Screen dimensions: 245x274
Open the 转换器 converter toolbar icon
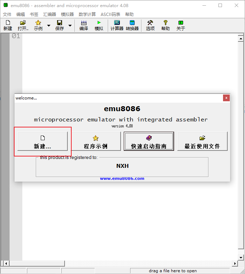click(x=132, y=25)
